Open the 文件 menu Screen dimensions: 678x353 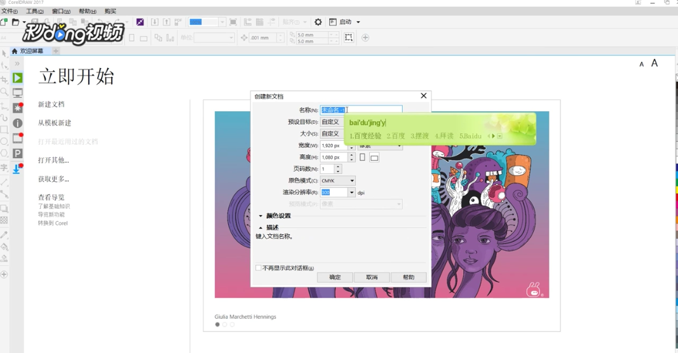click(10, 11)
